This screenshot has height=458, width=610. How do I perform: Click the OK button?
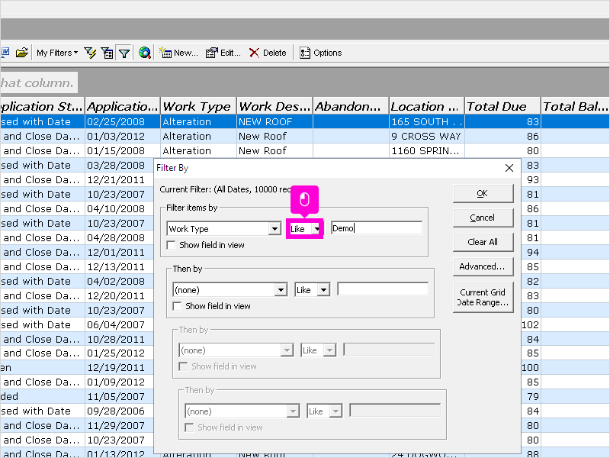click(483, 194)
